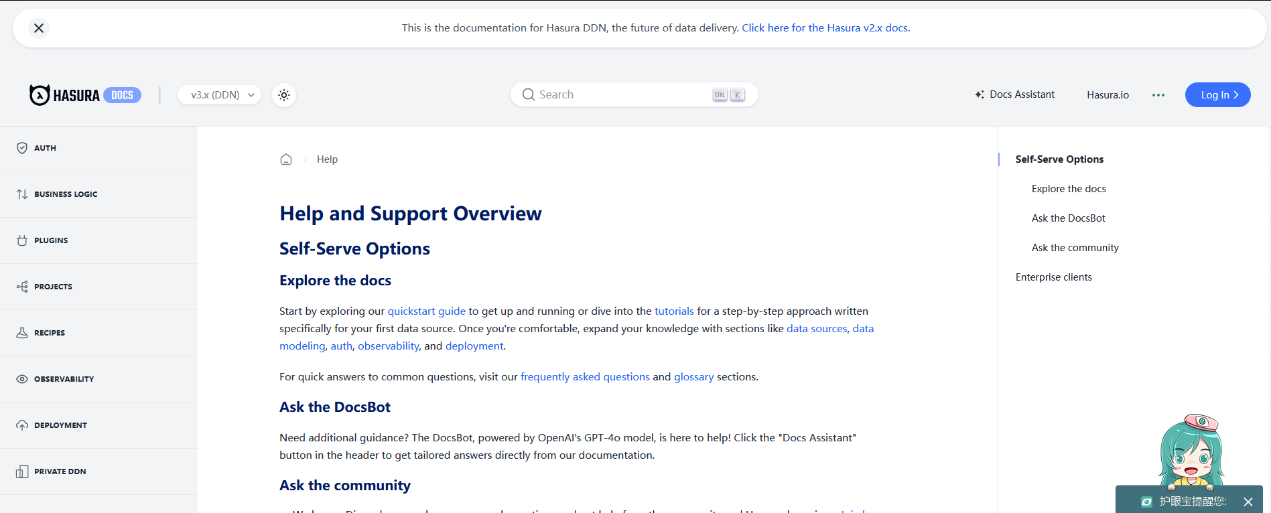Viewport: 1271px width, 513px height.
Task: Click the Business Logic arrows icon
Action: 22,194
